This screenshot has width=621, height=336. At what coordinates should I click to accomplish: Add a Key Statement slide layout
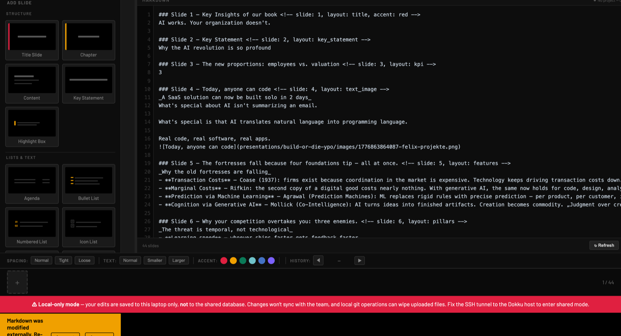88,83
